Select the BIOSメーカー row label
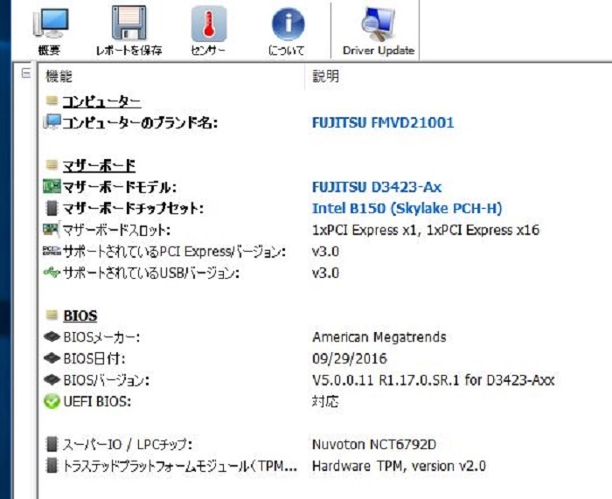This screenshot has height=499, width=612. pyautogui.click(x=102, y=337)
